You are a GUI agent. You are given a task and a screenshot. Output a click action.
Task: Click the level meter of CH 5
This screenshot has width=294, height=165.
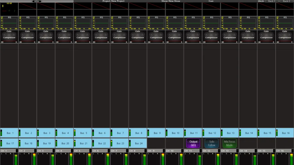pyautogui.click(x=89, y=159)
